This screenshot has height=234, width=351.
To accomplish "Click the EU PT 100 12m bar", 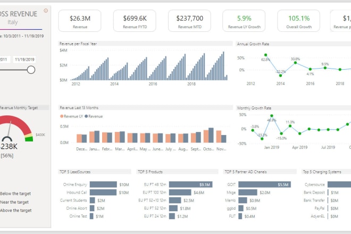I will click(180, 193).
